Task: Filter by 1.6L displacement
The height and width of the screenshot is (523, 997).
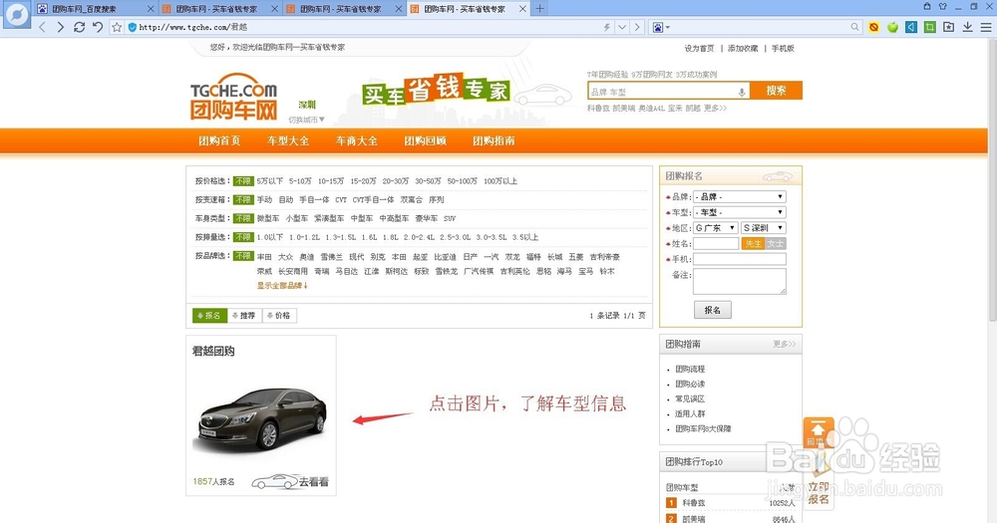Action: point(370,237)
